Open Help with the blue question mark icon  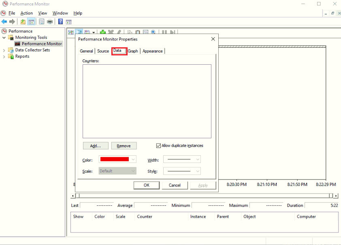[60, 22]
